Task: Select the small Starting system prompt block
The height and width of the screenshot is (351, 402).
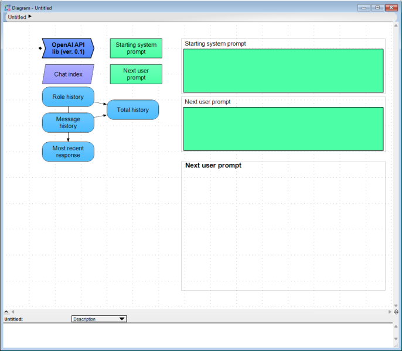Action: pyautogui.click(x=136, y=48)
